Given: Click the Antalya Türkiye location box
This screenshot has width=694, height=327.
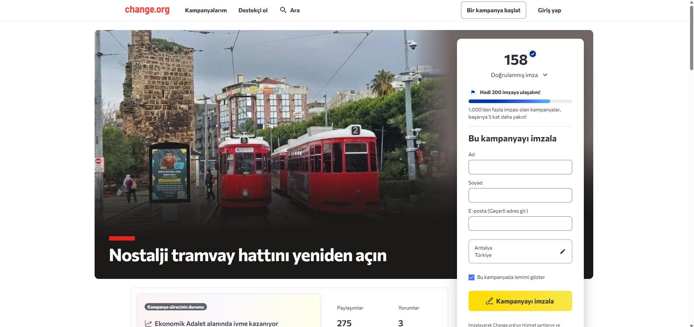Looking at the screenshot, I should point(520,251).
